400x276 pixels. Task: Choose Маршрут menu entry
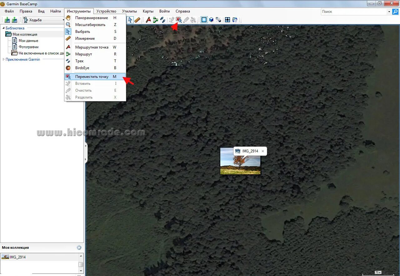click(x=95, y=54)
